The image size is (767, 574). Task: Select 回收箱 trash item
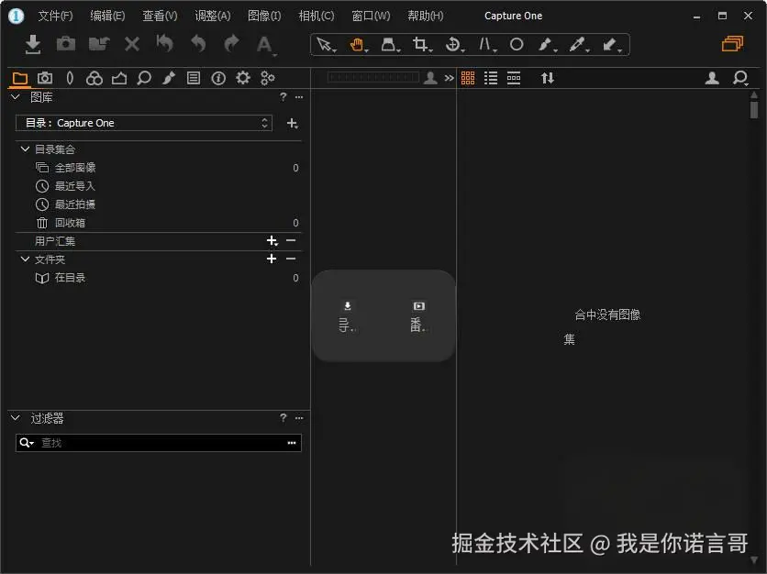tap(159, 223)
